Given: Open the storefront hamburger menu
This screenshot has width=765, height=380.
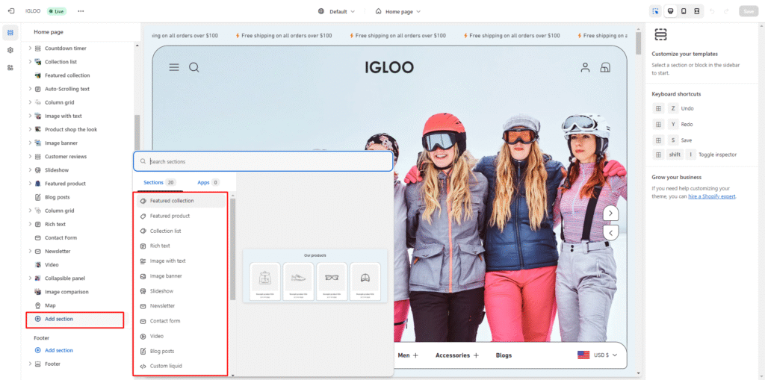Looking at the screenshot, I should [174, 67].
